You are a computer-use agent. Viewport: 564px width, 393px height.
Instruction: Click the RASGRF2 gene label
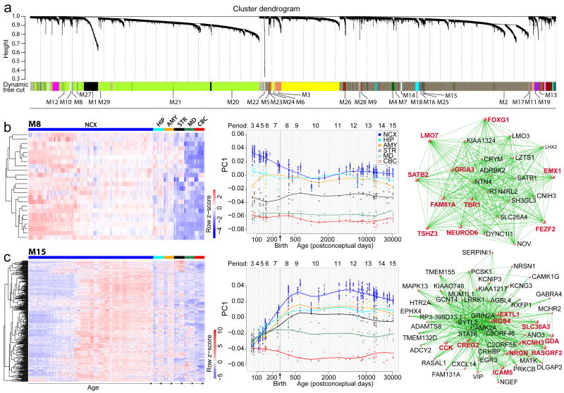[547, 353]
